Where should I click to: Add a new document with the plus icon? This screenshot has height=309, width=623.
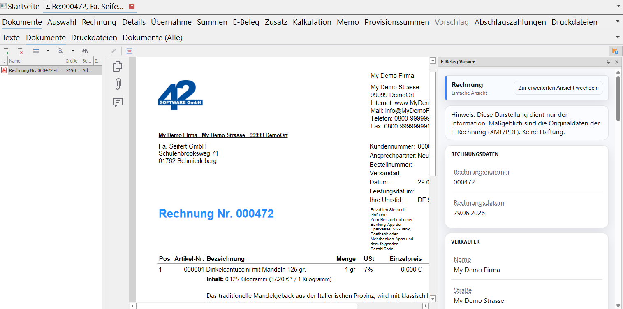coord(6,51)
